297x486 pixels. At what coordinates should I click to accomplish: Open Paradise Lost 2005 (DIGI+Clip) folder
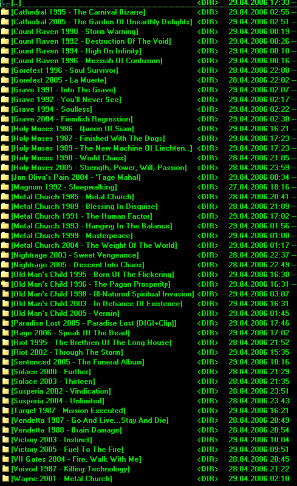tap(94, 323)
